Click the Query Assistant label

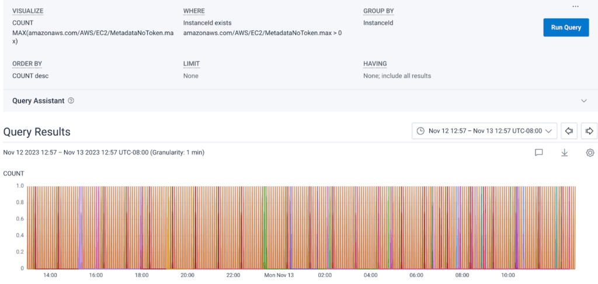38,101
